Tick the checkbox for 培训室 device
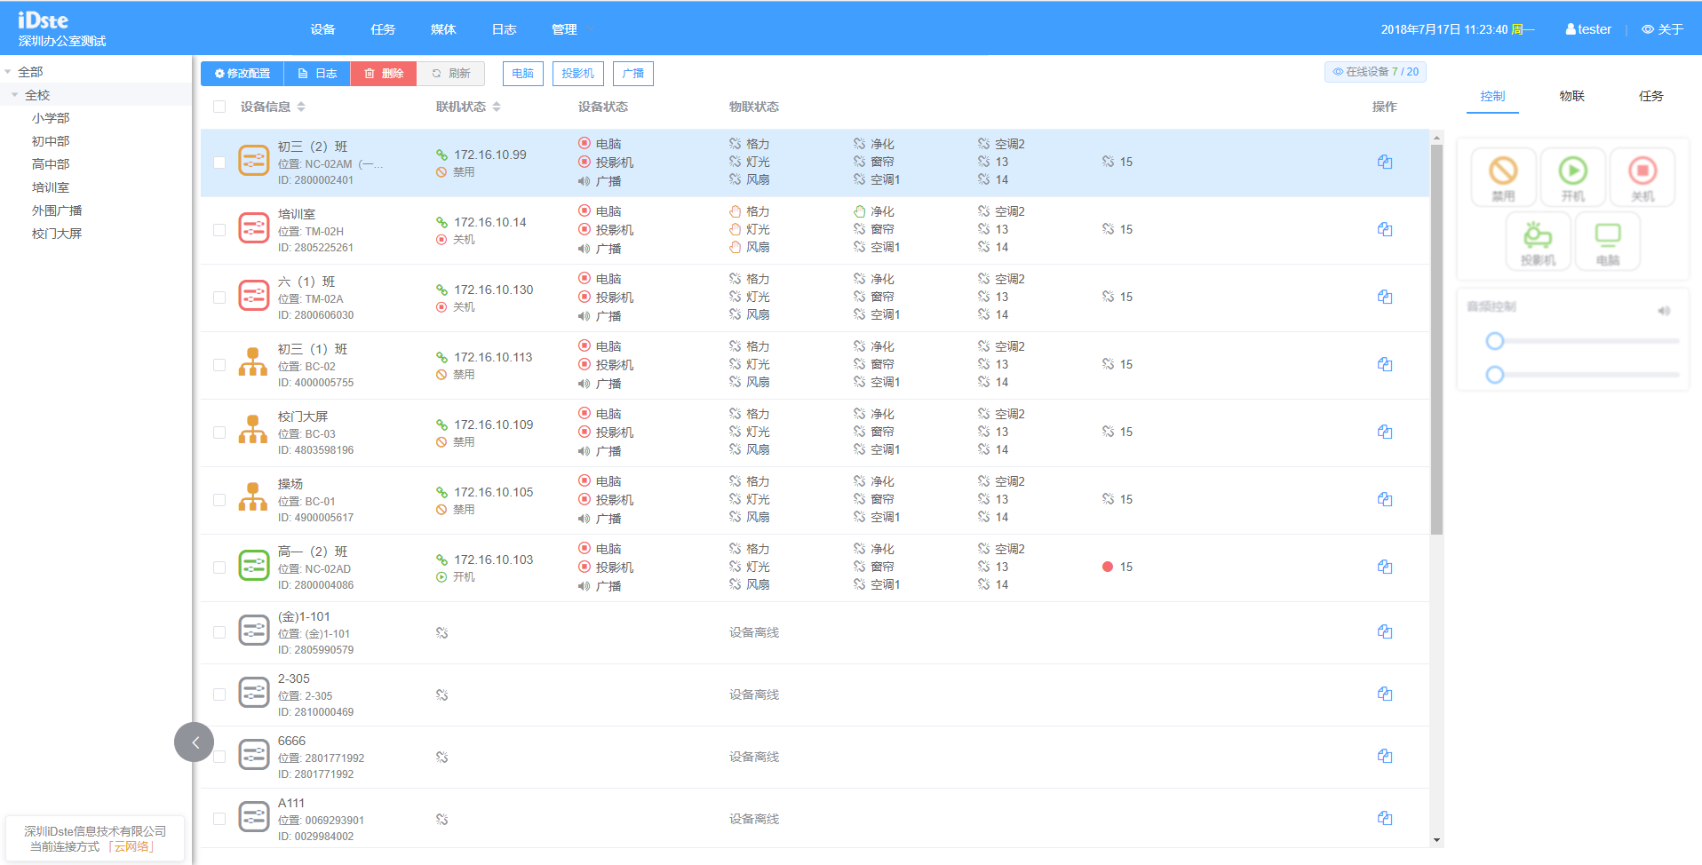This screenshot has width=1702, height=865. tap(219, 230)
